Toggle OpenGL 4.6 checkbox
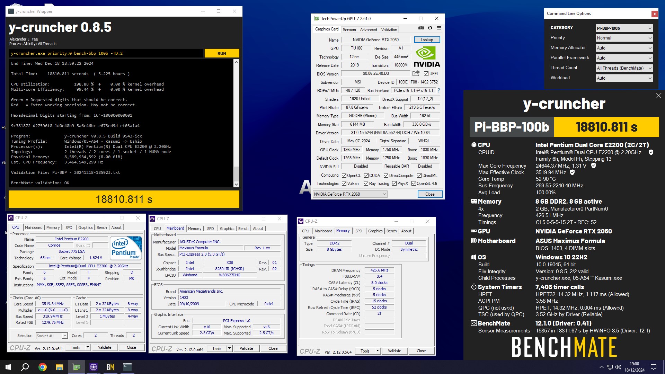 (414, 184)
